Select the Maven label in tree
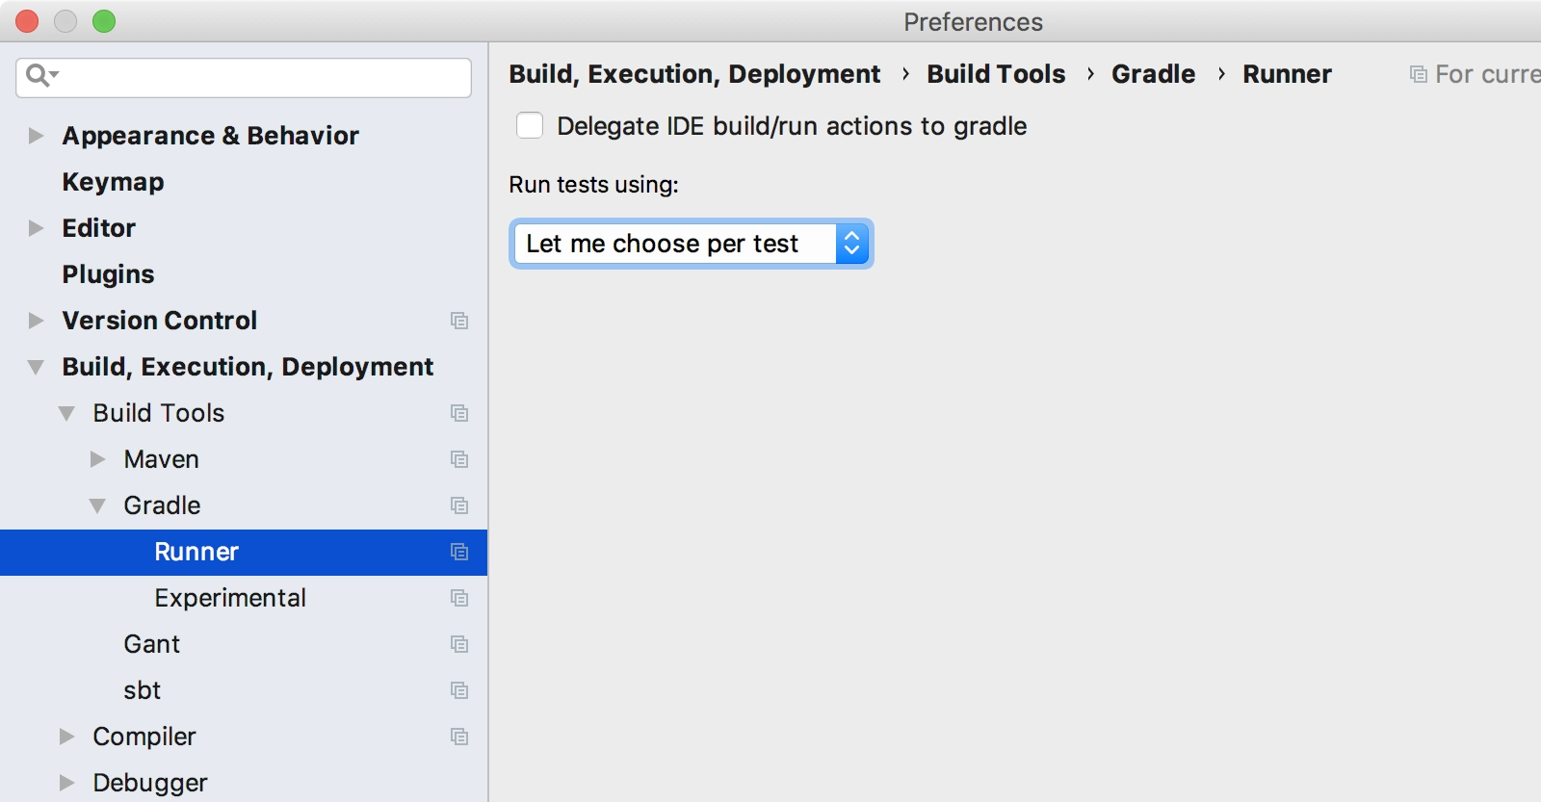The image size is (1541, 802). pyautogui.click(x=161, y=459)
